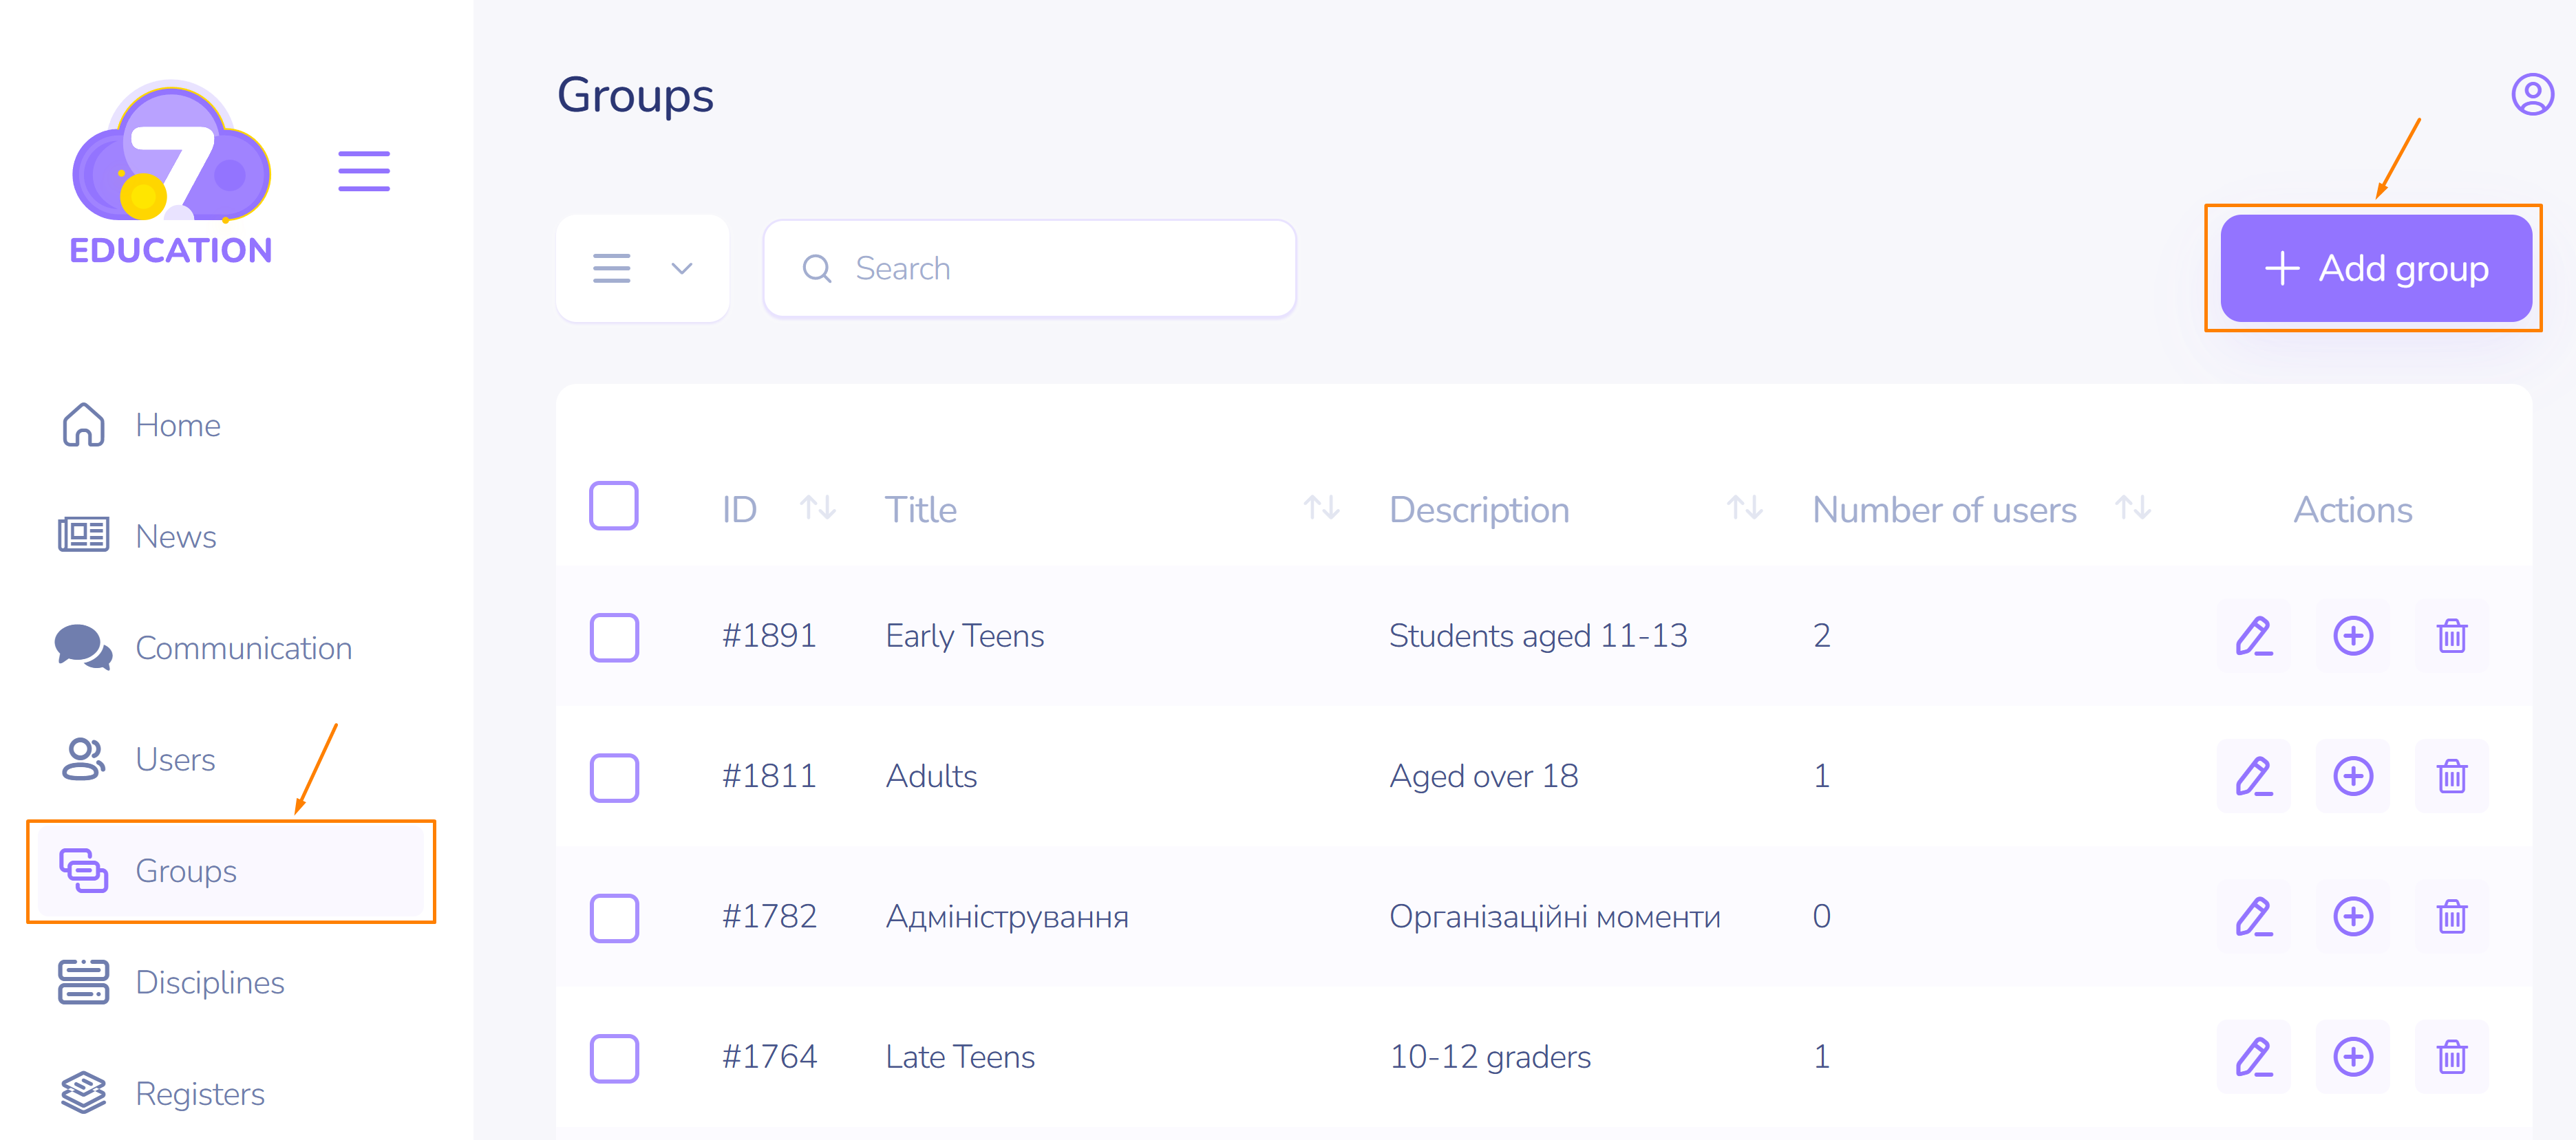Click the edit pencil for Early Teens
Viewport: 2576px width, 1140px height.
(2253, 636)
